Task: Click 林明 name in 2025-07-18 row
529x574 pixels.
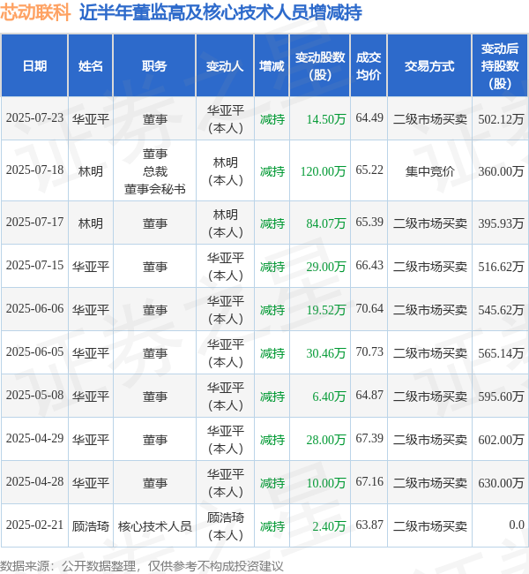Action: (90, 171)
